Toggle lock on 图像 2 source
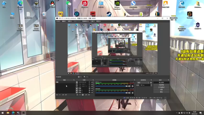The height and width of the screenshot is (115, 204). (92, 90)
